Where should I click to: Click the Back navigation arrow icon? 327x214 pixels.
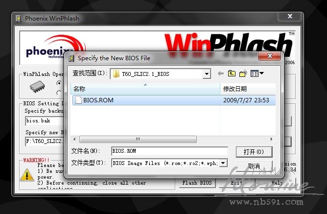(220, 73)
